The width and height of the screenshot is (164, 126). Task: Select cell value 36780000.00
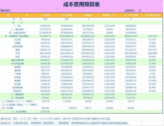click(67, 26)
